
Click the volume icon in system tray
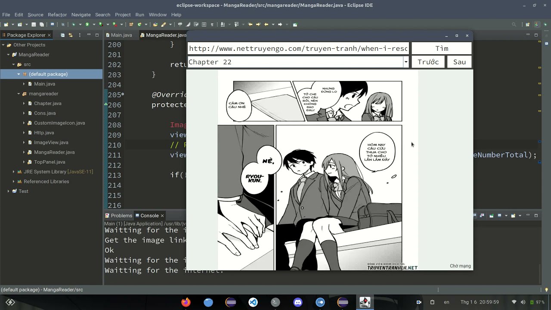pos(523,302)
